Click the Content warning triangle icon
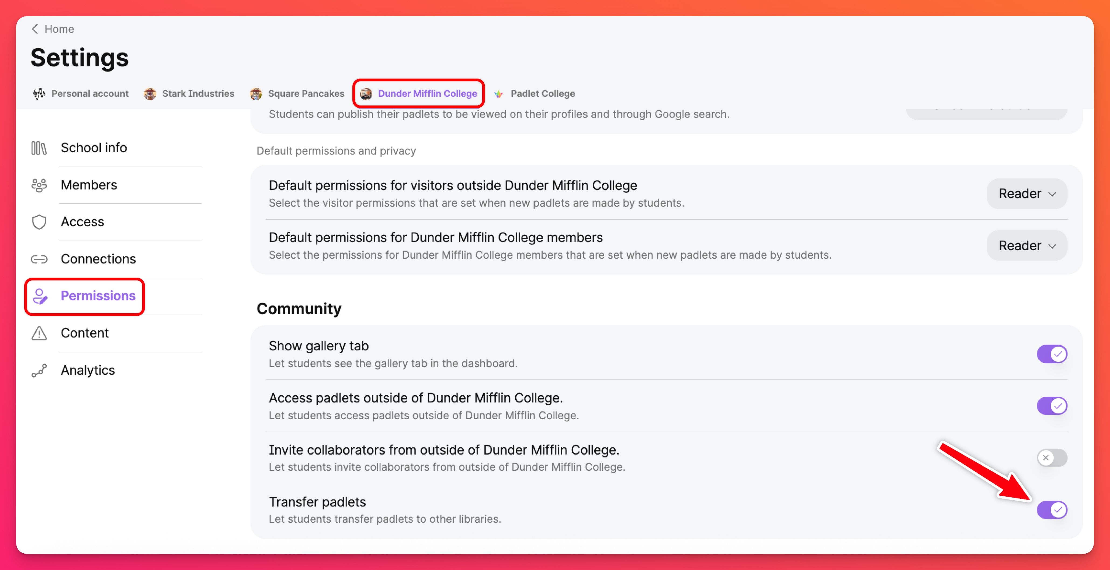 click(39, 333)
